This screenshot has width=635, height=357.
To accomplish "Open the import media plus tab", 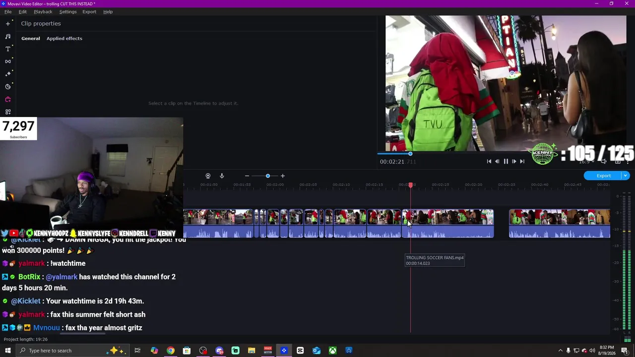I will tap(8, 23).
